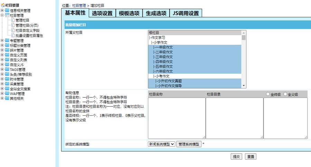Click the folder icon for 专题管理
The height and width of the screenshot is (167, 311).
[x=7, y=40]
